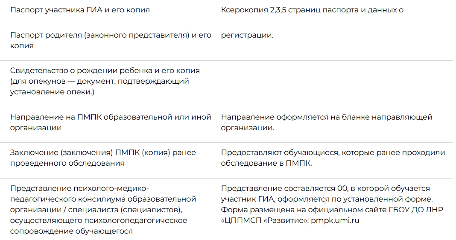The image size is (456, 240).
Task: Click 'участник ГИА, оформляется по установленной форме' line
Action: pyautogui.click(x=327, y=199)
